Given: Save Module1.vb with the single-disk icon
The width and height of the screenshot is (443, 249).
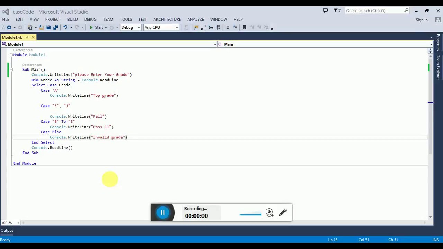Looking at the screenshot, I should click(x=48, y=27).
